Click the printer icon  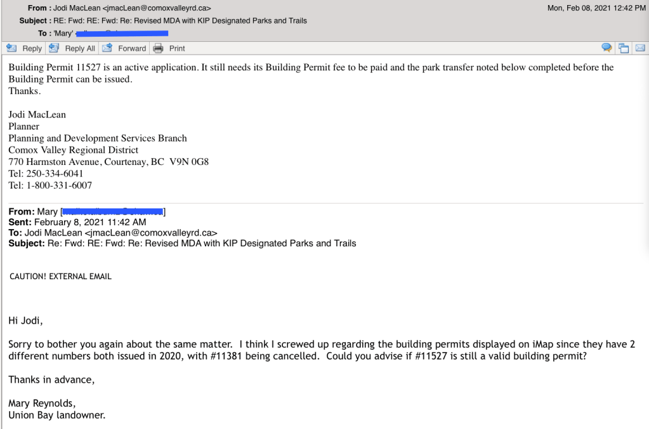click(x=159, y=48)
